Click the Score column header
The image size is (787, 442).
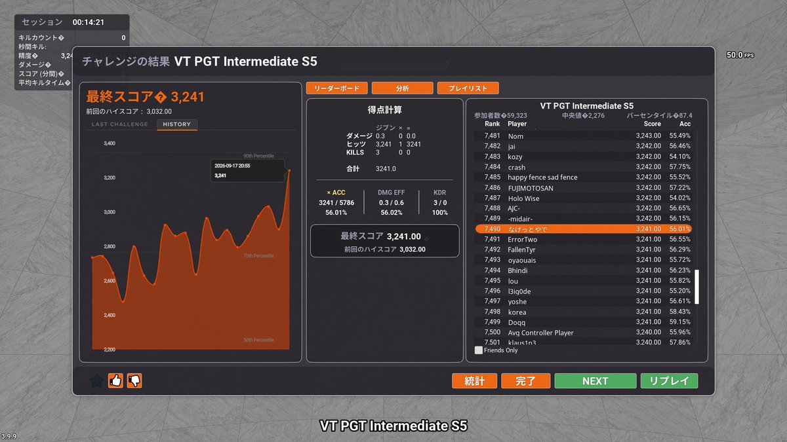click(652, 124)
